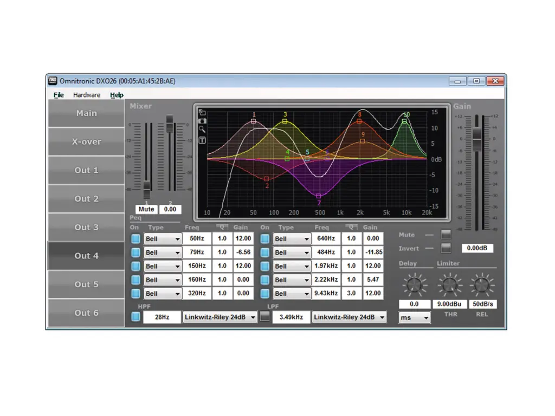
Task: Open the Hardware menu
Action: click(87, 95)
